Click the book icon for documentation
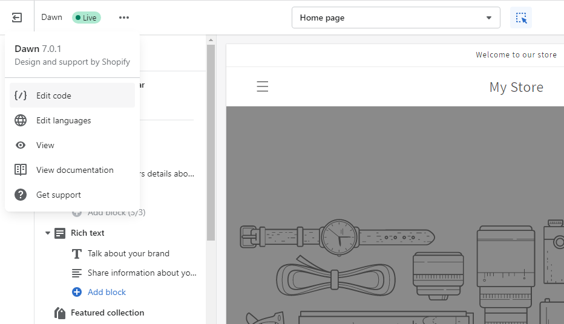 (x=21, y=170)
